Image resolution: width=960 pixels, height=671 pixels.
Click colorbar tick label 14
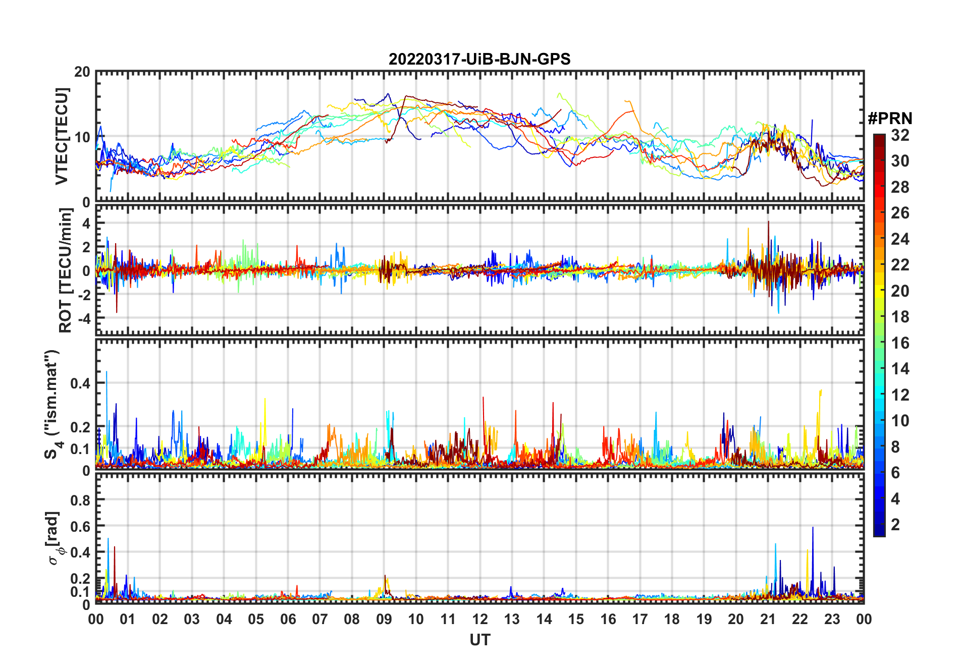point(900,369)
